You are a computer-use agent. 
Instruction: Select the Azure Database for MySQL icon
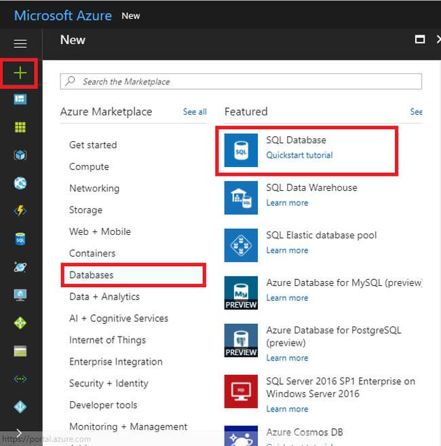[241, 293]
